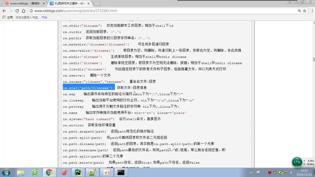Screen dimensions: 315x177
Task: Click os.removedirs('dirname1') text
Action: [89, 51]
